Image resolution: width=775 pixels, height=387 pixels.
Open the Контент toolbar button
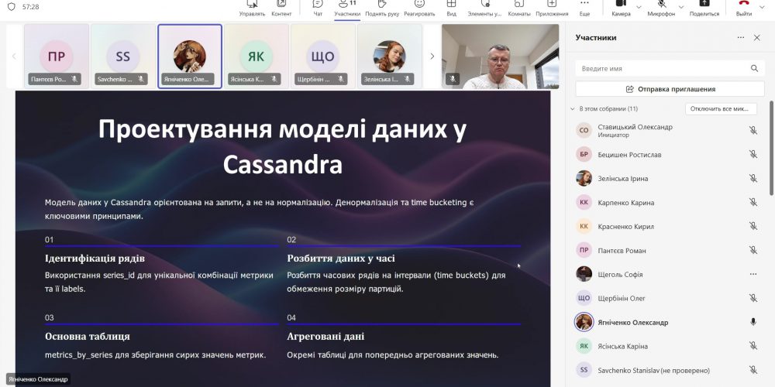281,9
